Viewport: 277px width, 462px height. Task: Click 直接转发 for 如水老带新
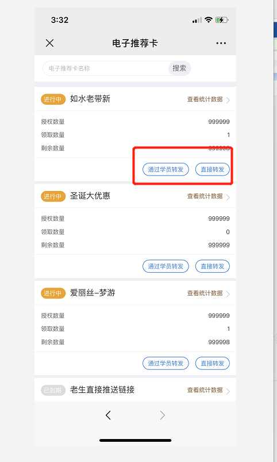click(213, 169)
